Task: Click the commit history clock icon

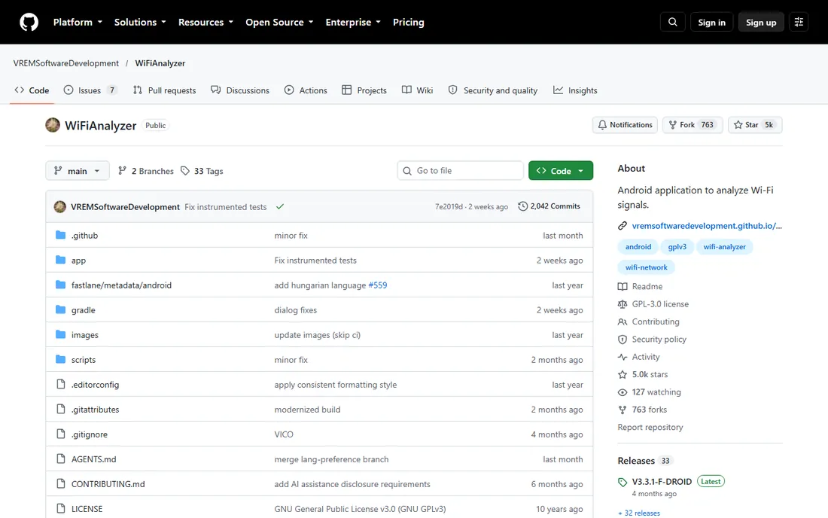Action: click(x=523, y=206)
